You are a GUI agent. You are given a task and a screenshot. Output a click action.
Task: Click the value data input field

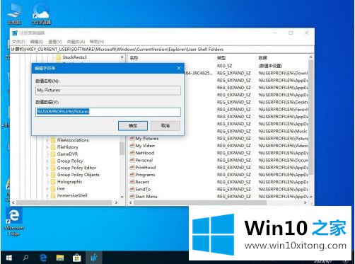[x=108, y=112]
